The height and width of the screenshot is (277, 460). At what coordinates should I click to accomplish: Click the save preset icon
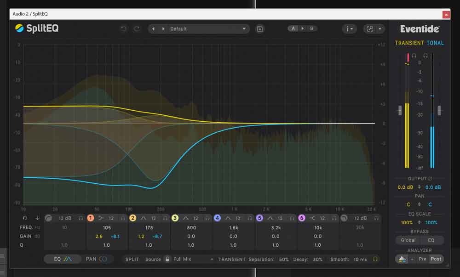click(260, 29)
